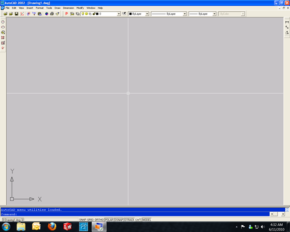The height and width of the screenshot is (232, 290).
Task: Click the top icon in the right-side toolbar
Action: (x=287, y=22)
